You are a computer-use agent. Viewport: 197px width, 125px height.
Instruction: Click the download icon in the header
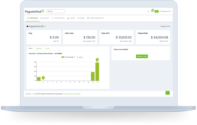(x=149, y=11)
